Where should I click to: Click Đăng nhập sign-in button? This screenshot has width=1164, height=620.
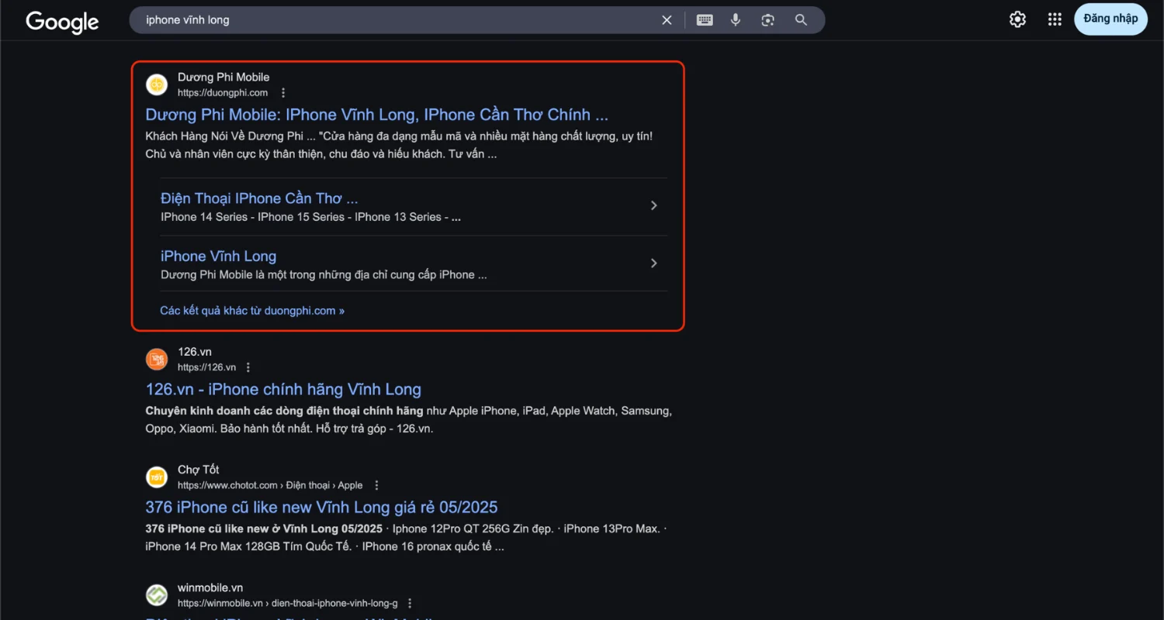1110,19
